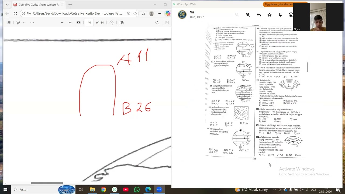The width and height of the screenshot is (345, 194).
Task: Launch Chrome from the taskbar
Action: click(103, 189)
